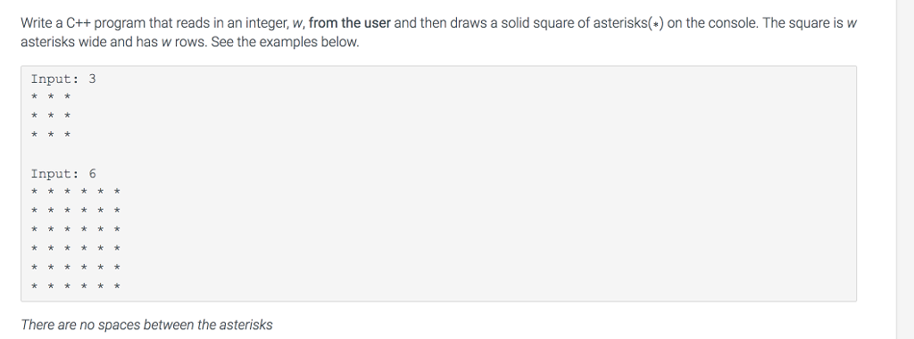Viewport: 914px width, 339px height.
Task: Click the "Input: 6" line in code block
Action: (63, 174)
